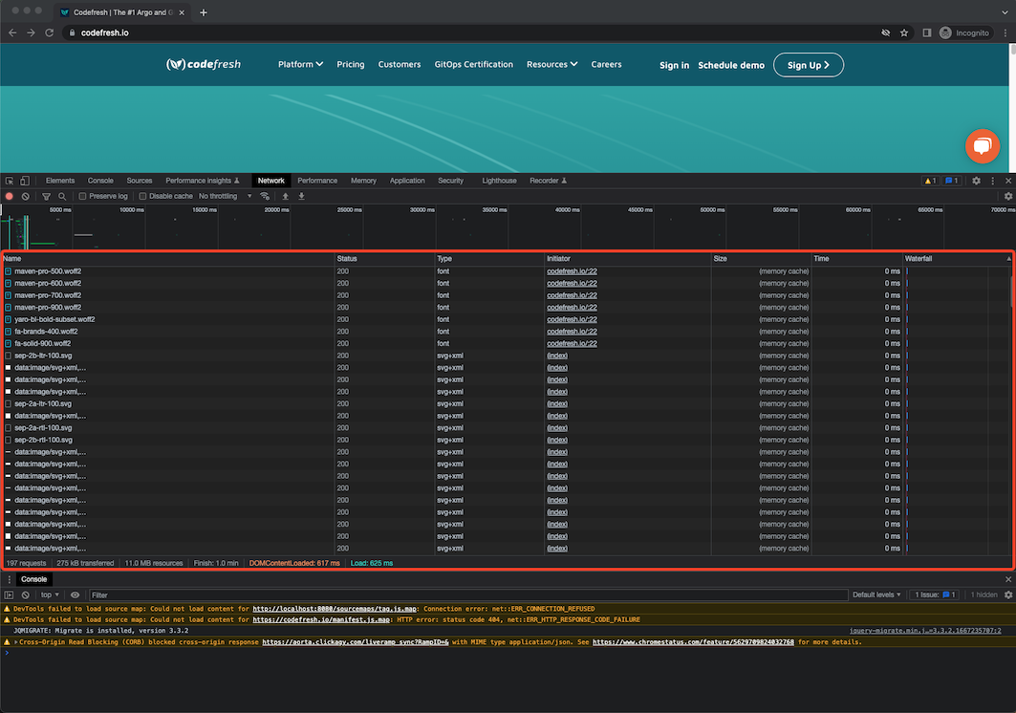Open the Lighthouse tab
This screenshot has height=713, width=1016.
click(499, 181)
